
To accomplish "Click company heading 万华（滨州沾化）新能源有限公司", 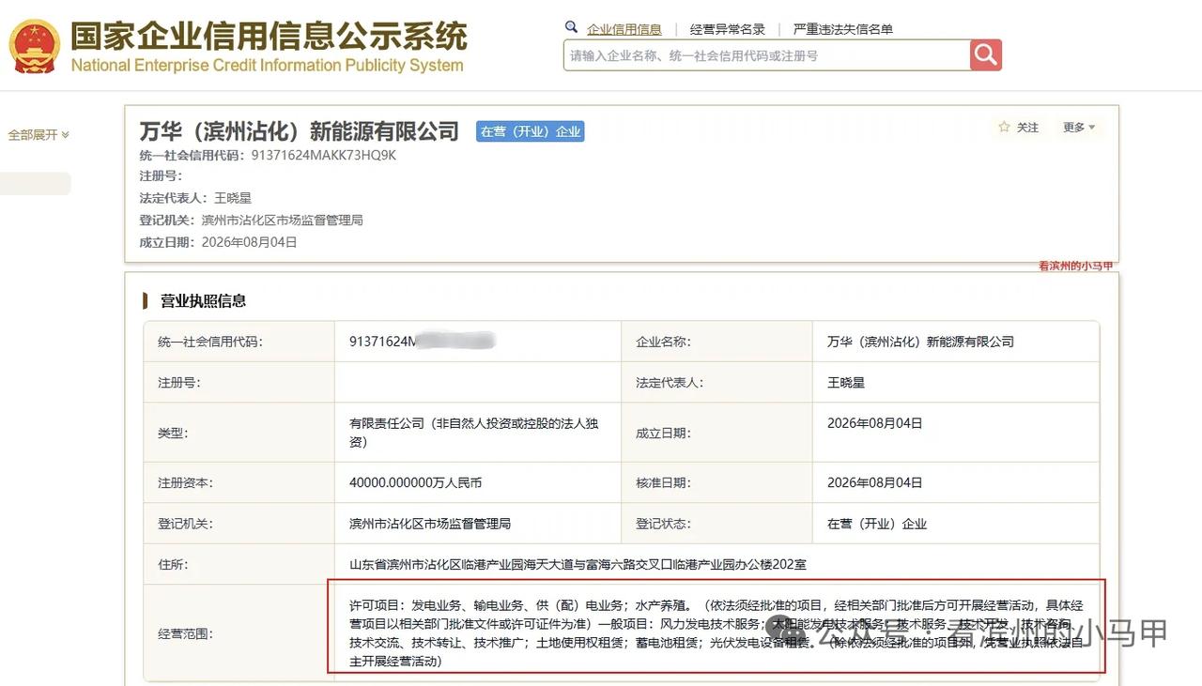I will pos(300,130).
